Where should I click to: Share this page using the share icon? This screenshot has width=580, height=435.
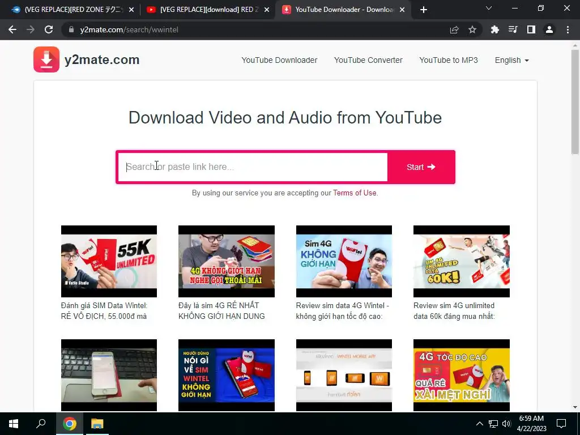tap(454, 29)
